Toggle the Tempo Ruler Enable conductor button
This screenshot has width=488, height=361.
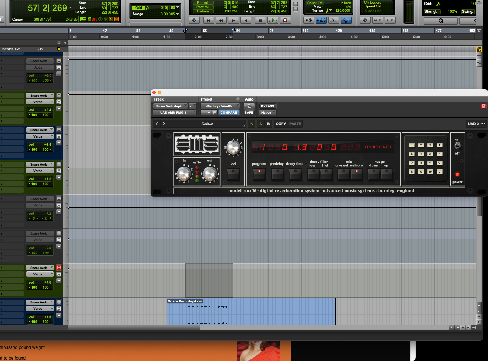(x=346, y=20)
